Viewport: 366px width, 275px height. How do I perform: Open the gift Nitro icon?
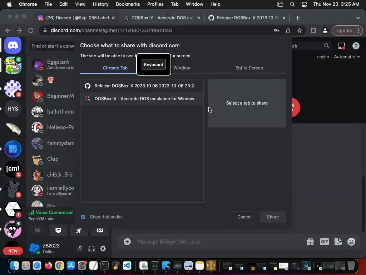310,242
